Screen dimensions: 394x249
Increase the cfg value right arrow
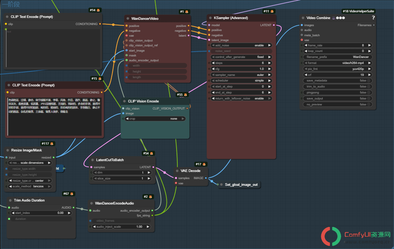270,69
